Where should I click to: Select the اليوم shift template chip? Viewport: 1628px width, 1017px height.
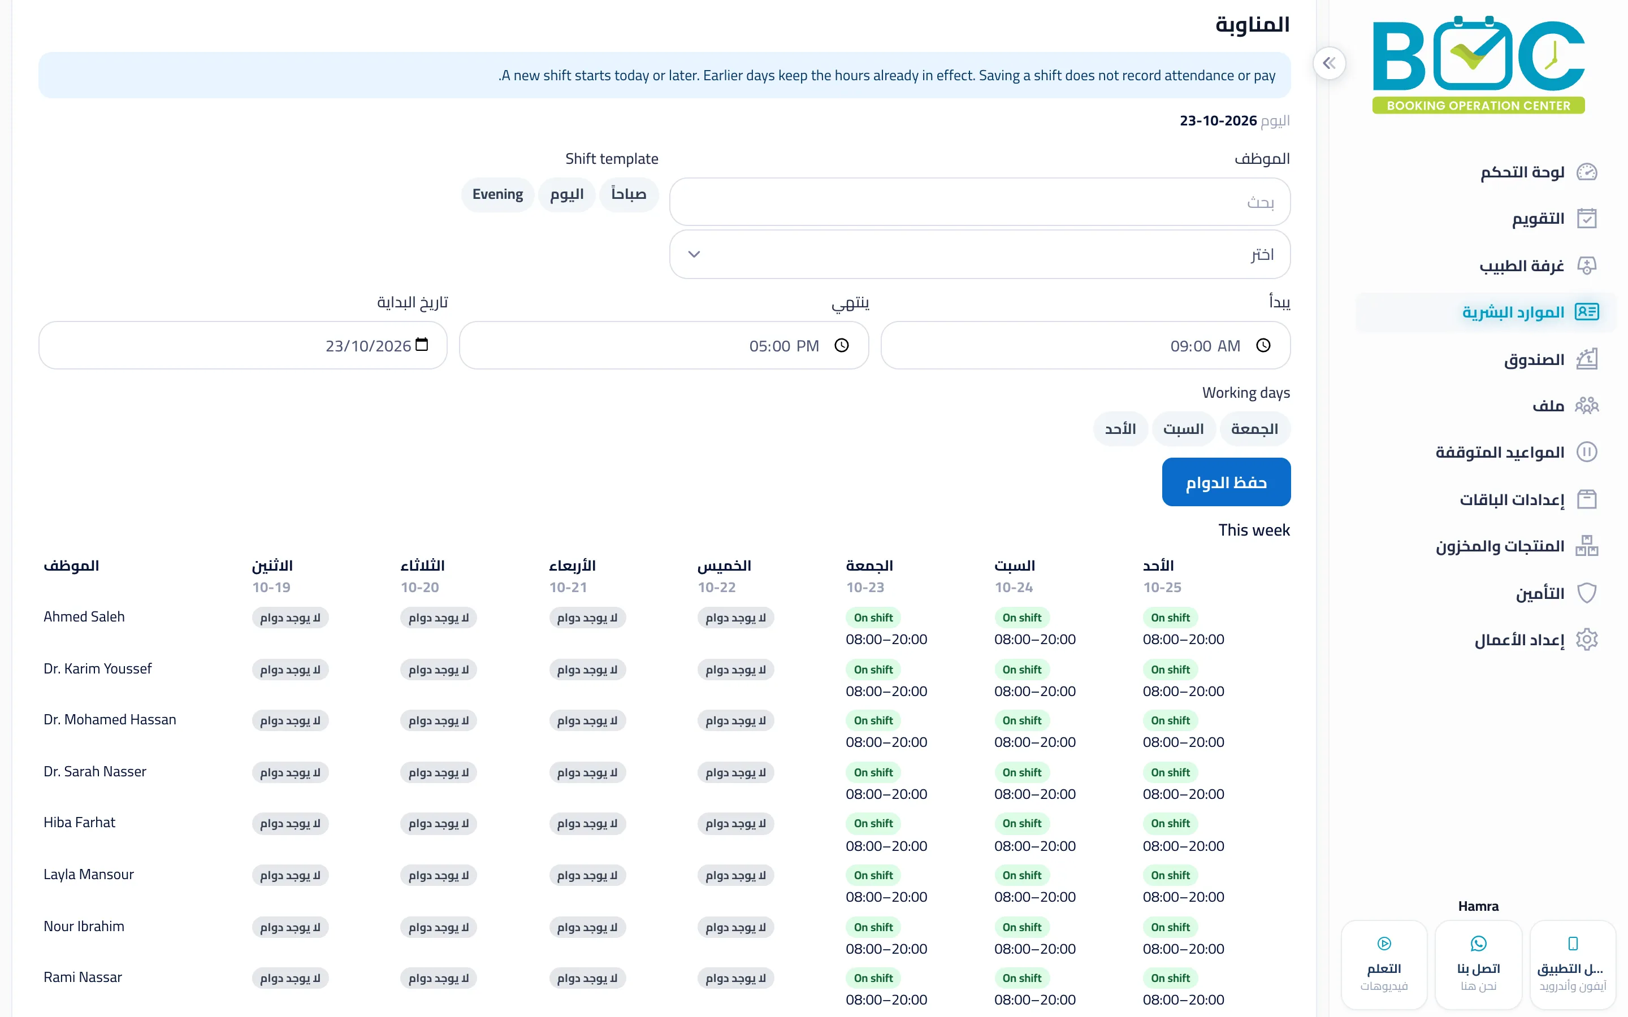pyautogui.click(x=566, y=194)
